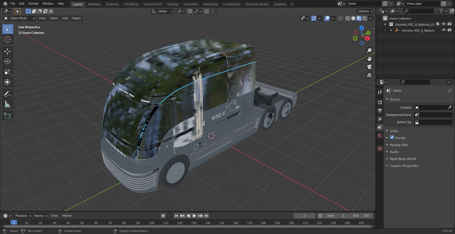Open shading options dropdown arrow
Screen dimensions: 455x234
click(x=370, y=18)
